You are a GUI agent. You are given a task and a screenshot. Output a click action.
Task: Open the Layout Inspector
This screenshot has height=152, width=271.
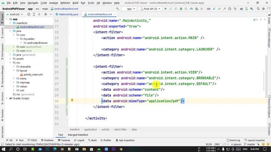(x=255, y=140)
